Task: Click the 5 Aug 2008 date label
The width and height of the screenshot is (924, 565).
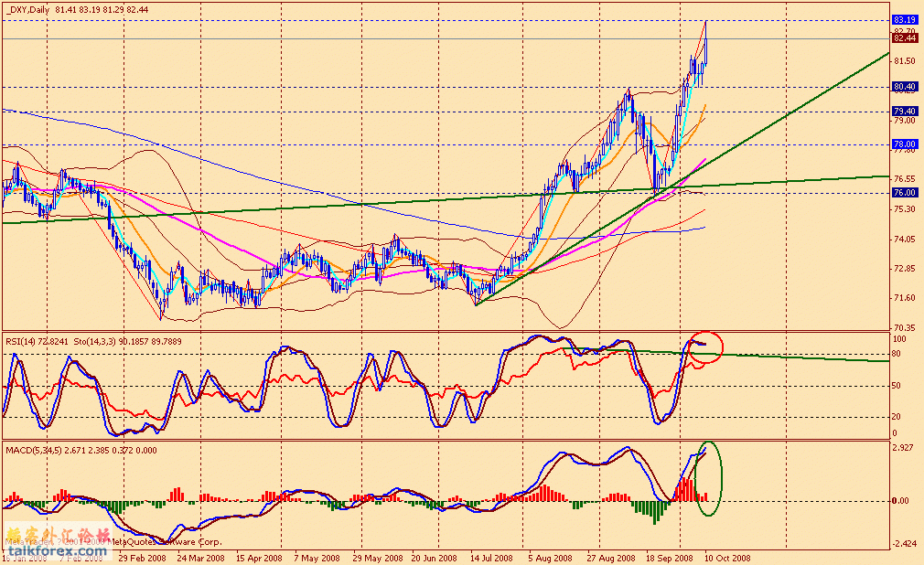Action: point(551,558)
